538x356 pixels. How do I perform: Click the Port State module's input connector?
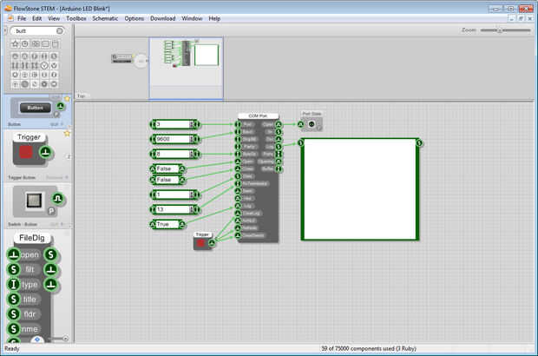click(301, 124)
